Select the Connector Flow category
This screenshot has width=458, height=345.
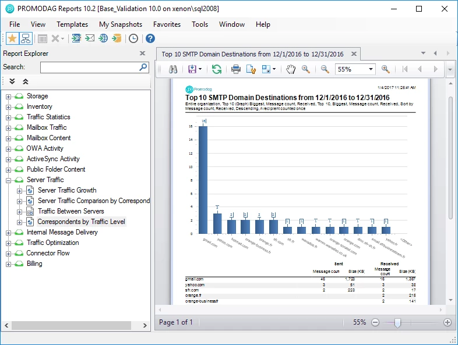tap(48, 253)
